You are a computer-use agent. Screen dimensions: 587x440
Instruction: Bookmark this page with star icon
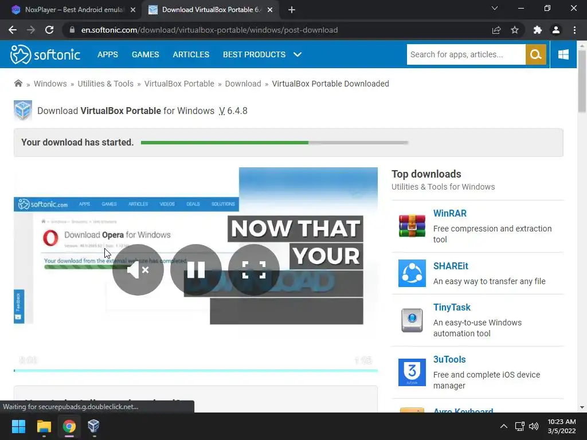[515, 30]
